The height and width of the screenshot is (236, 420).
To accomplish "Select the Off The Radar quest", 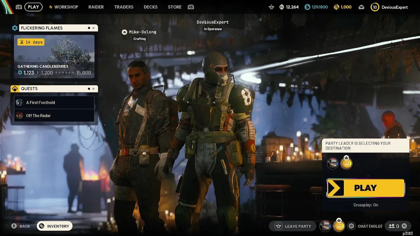I will pos(54,115).
